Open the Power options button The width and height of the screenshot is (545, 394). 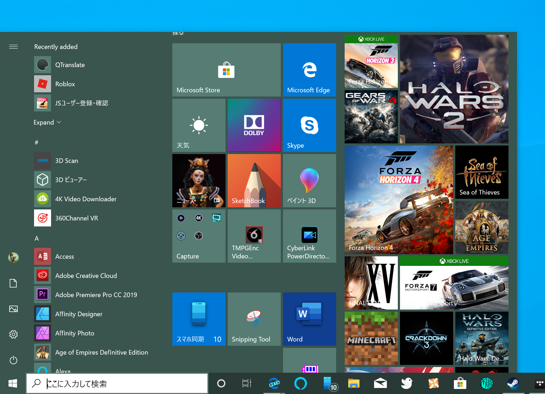[x=13, y=360]
